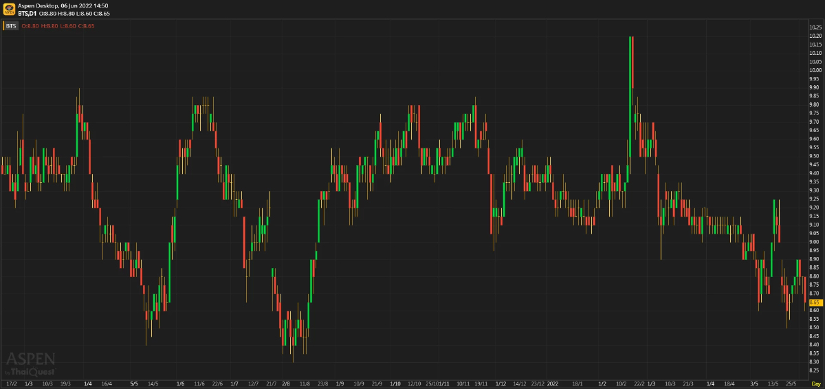
Task: Click the 23/8 date axis label
Action: (x=322, y=383)
